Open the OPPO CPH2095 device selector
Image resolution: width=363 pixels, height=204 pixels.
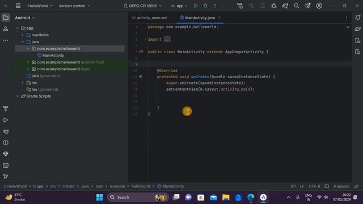tap(142, 6)
